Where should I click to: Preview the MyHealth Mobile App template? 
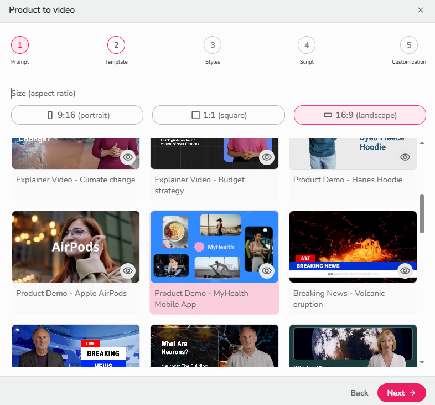(x=267, y=270)
